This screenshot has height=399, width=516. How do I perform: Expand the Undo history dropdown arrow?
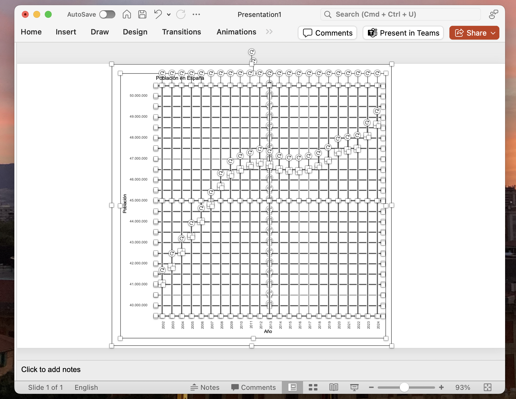pos(169,14)
